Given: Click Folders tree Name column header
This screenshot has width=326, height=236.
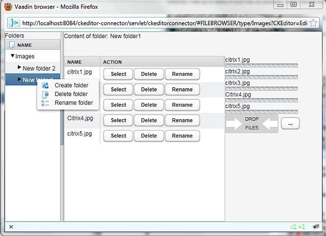Looking at the screenshot, I should tap(33, 45).
